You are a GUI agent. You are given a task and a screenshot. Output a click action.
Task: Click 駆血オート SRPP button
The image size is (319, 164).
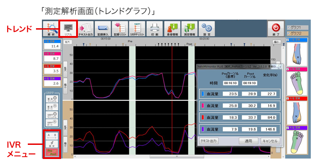tap(52, 107)
